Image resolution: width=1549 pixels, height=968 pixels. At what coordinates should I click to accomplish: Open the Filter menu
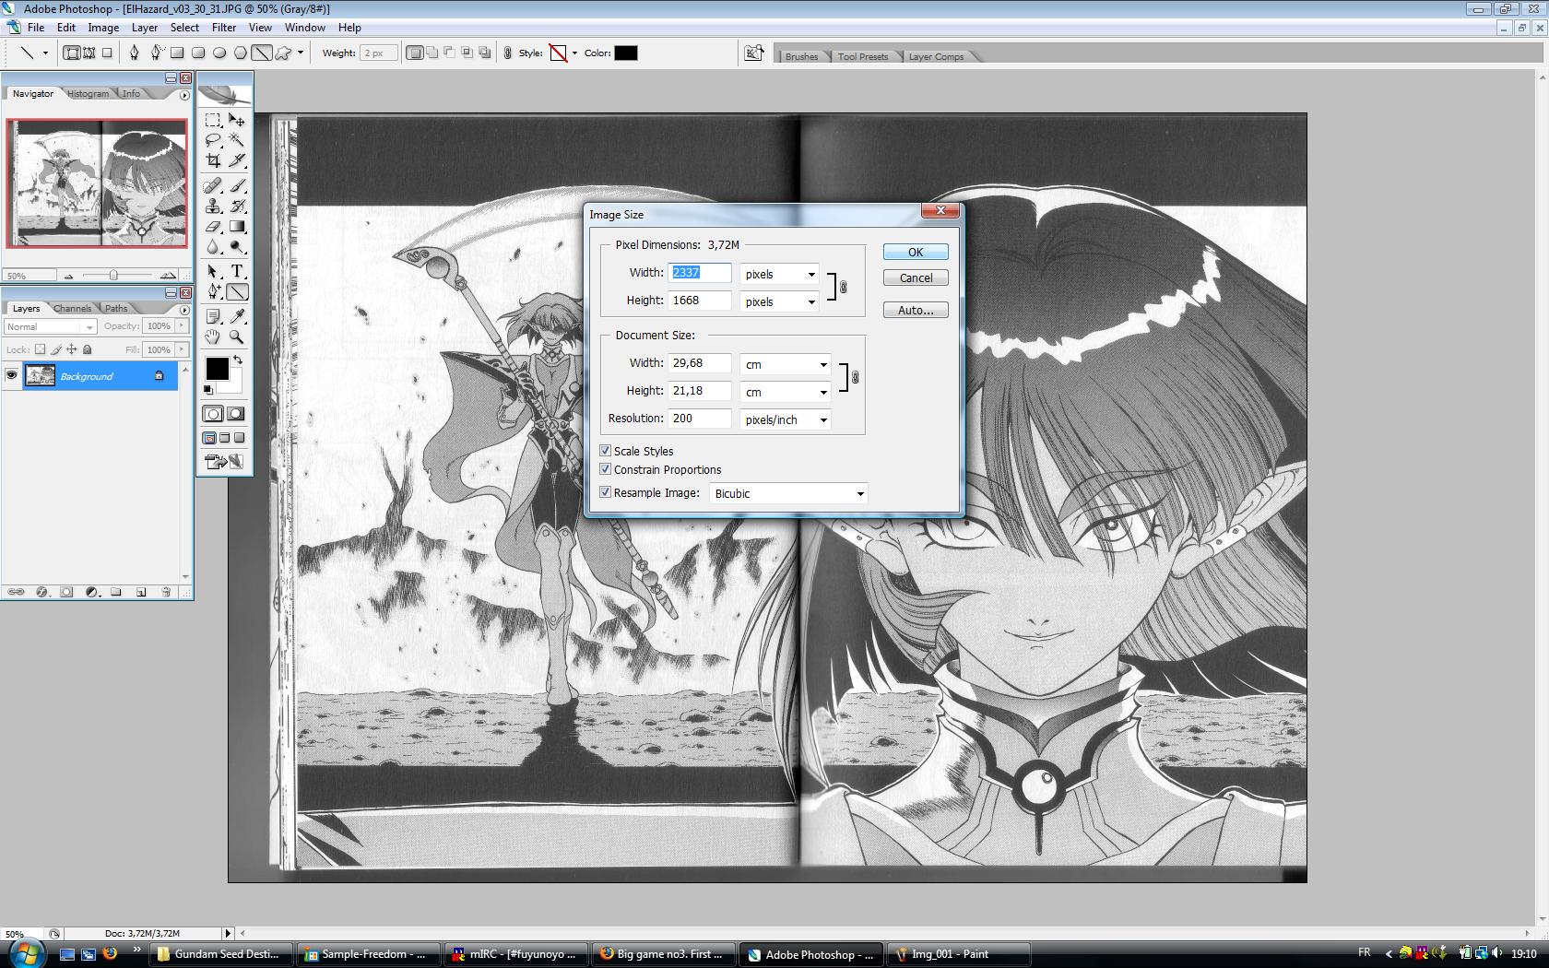click(224, 28)
